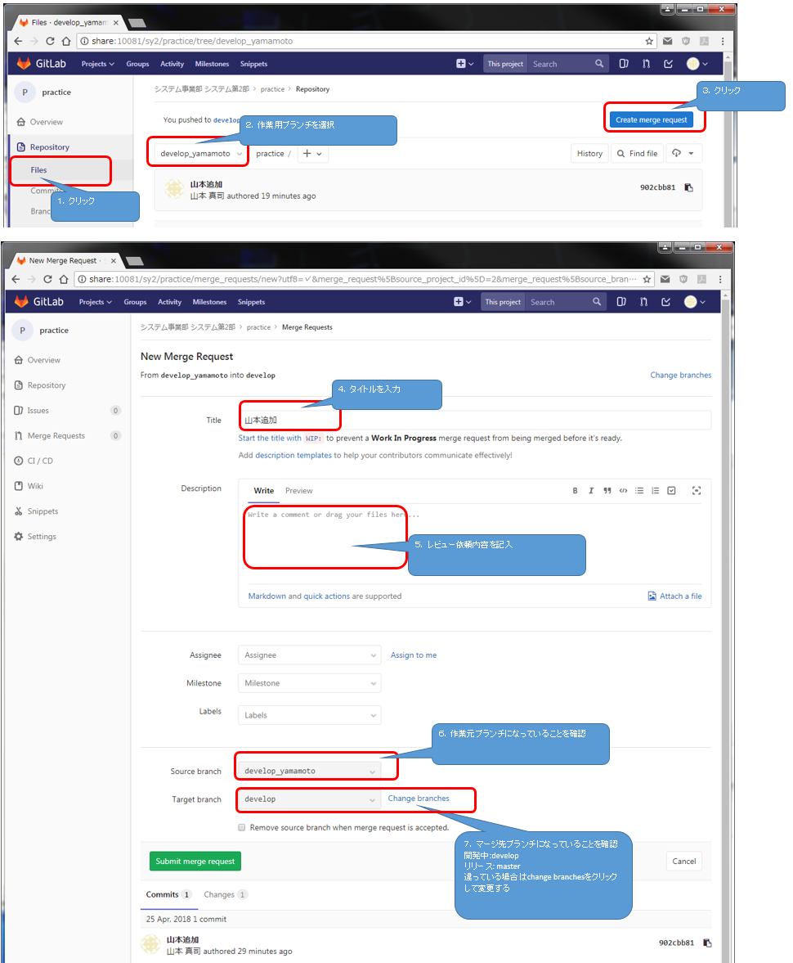Image resolution: width=793 pixels, height=963 pixels.
Task: Open the Wiki item in the sidebar
Action: pyautogui.click(x=34, y=486)
